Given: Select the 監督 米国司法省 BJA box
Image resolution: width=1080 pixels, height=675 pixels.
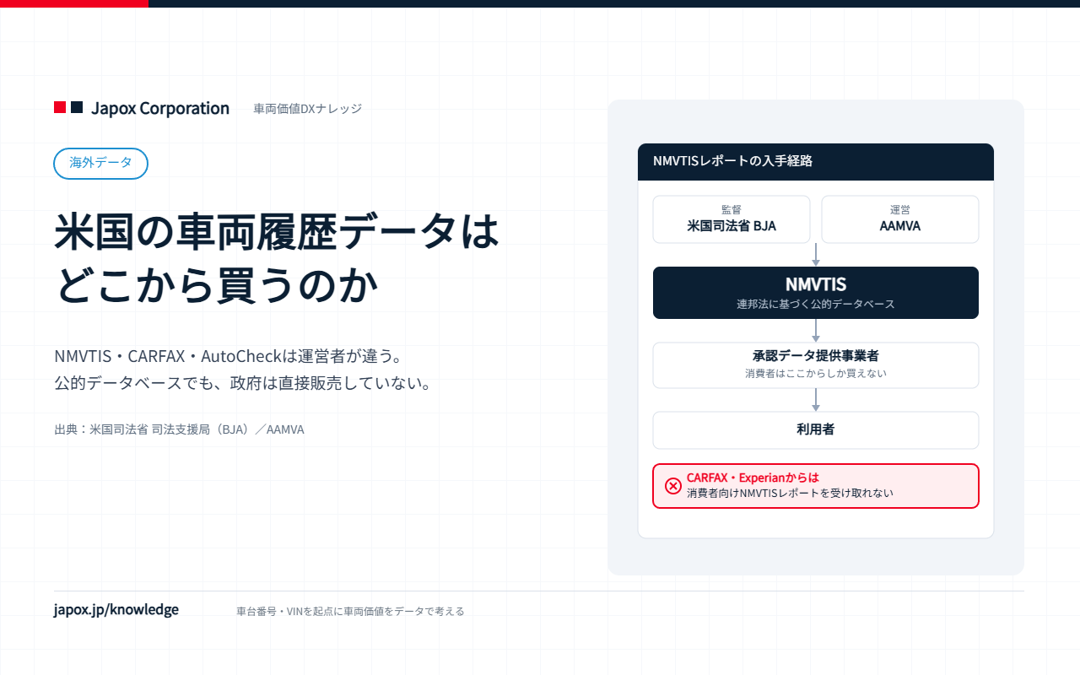Looking at the screenshot, I should click(732, 219).
